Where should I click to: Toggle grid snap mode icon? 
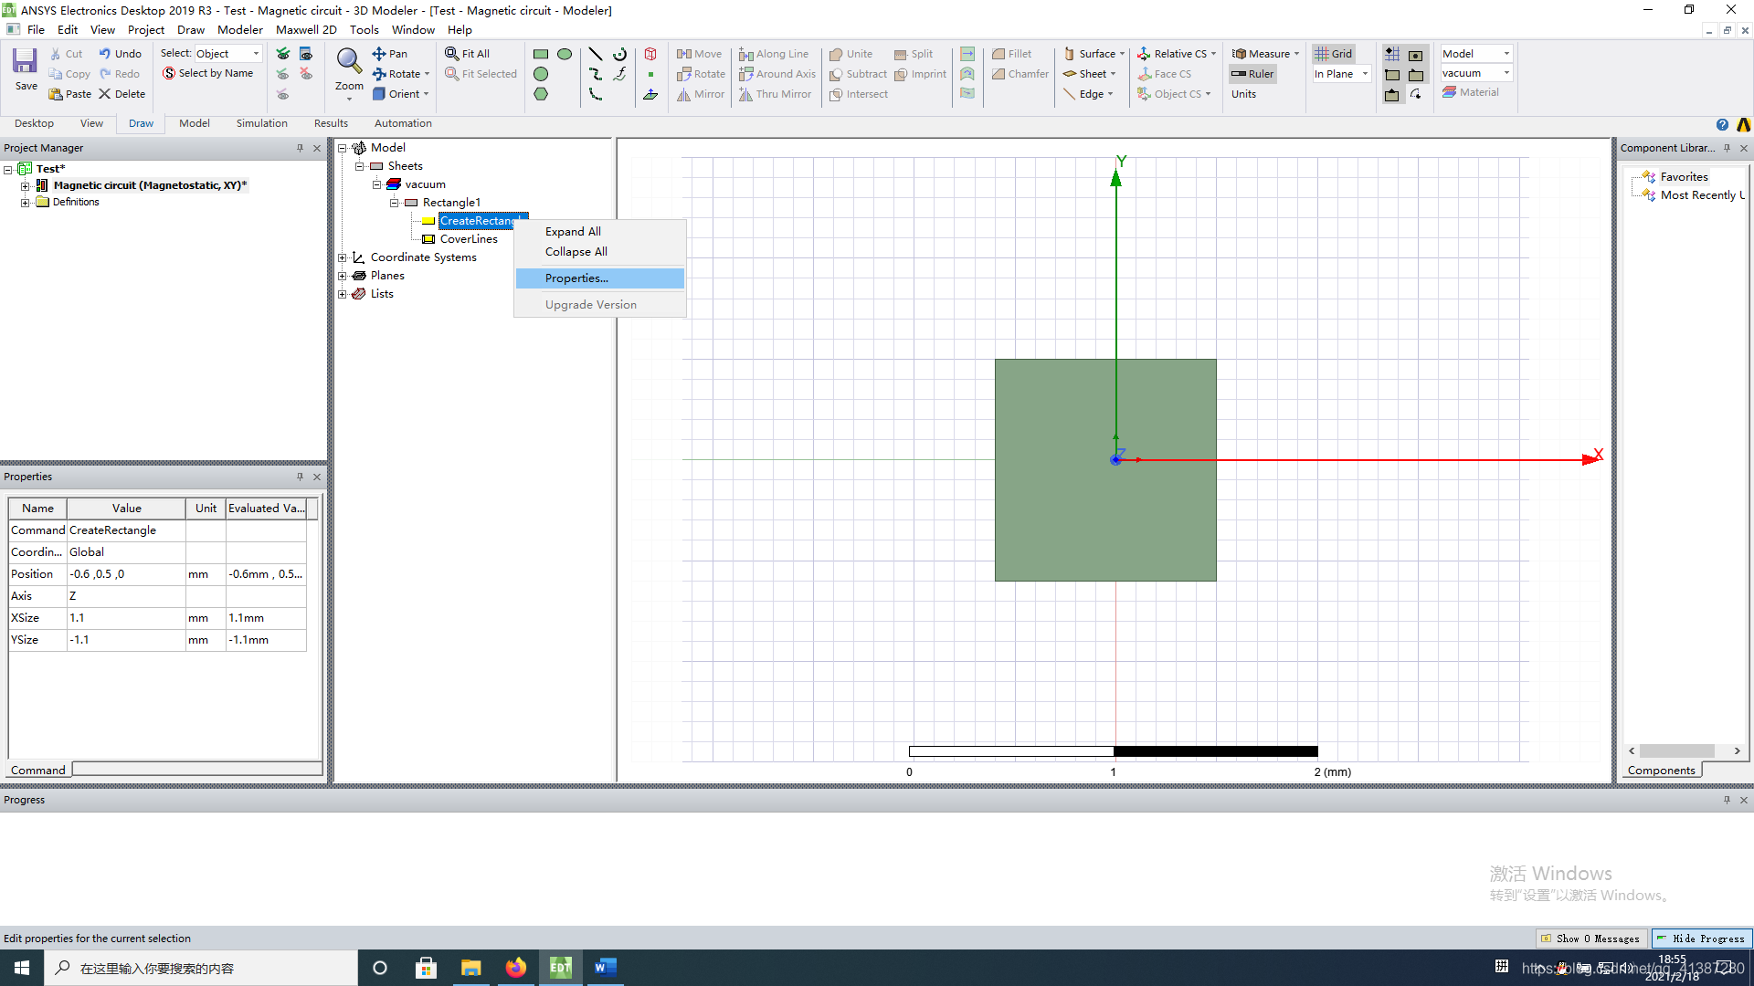[1392, 55]
